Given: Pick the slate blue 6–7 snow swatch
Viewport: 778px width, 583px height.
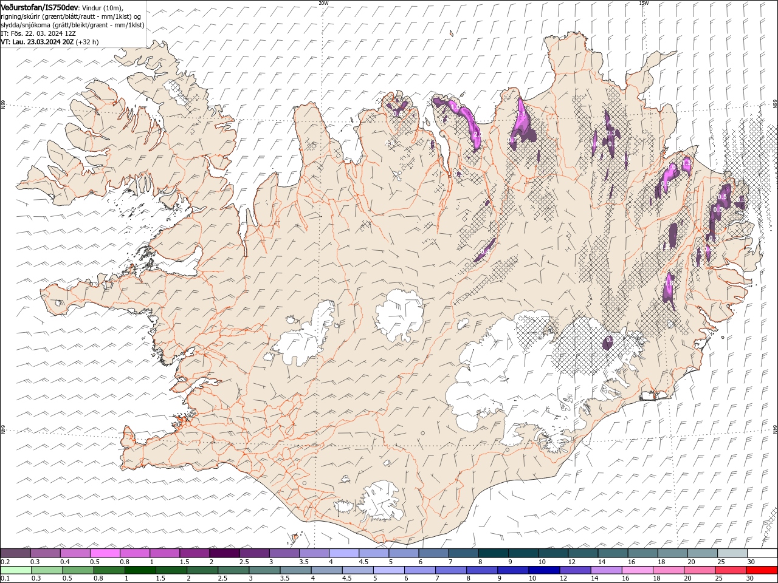Looking at the screenshot, I should pos(434,553).
